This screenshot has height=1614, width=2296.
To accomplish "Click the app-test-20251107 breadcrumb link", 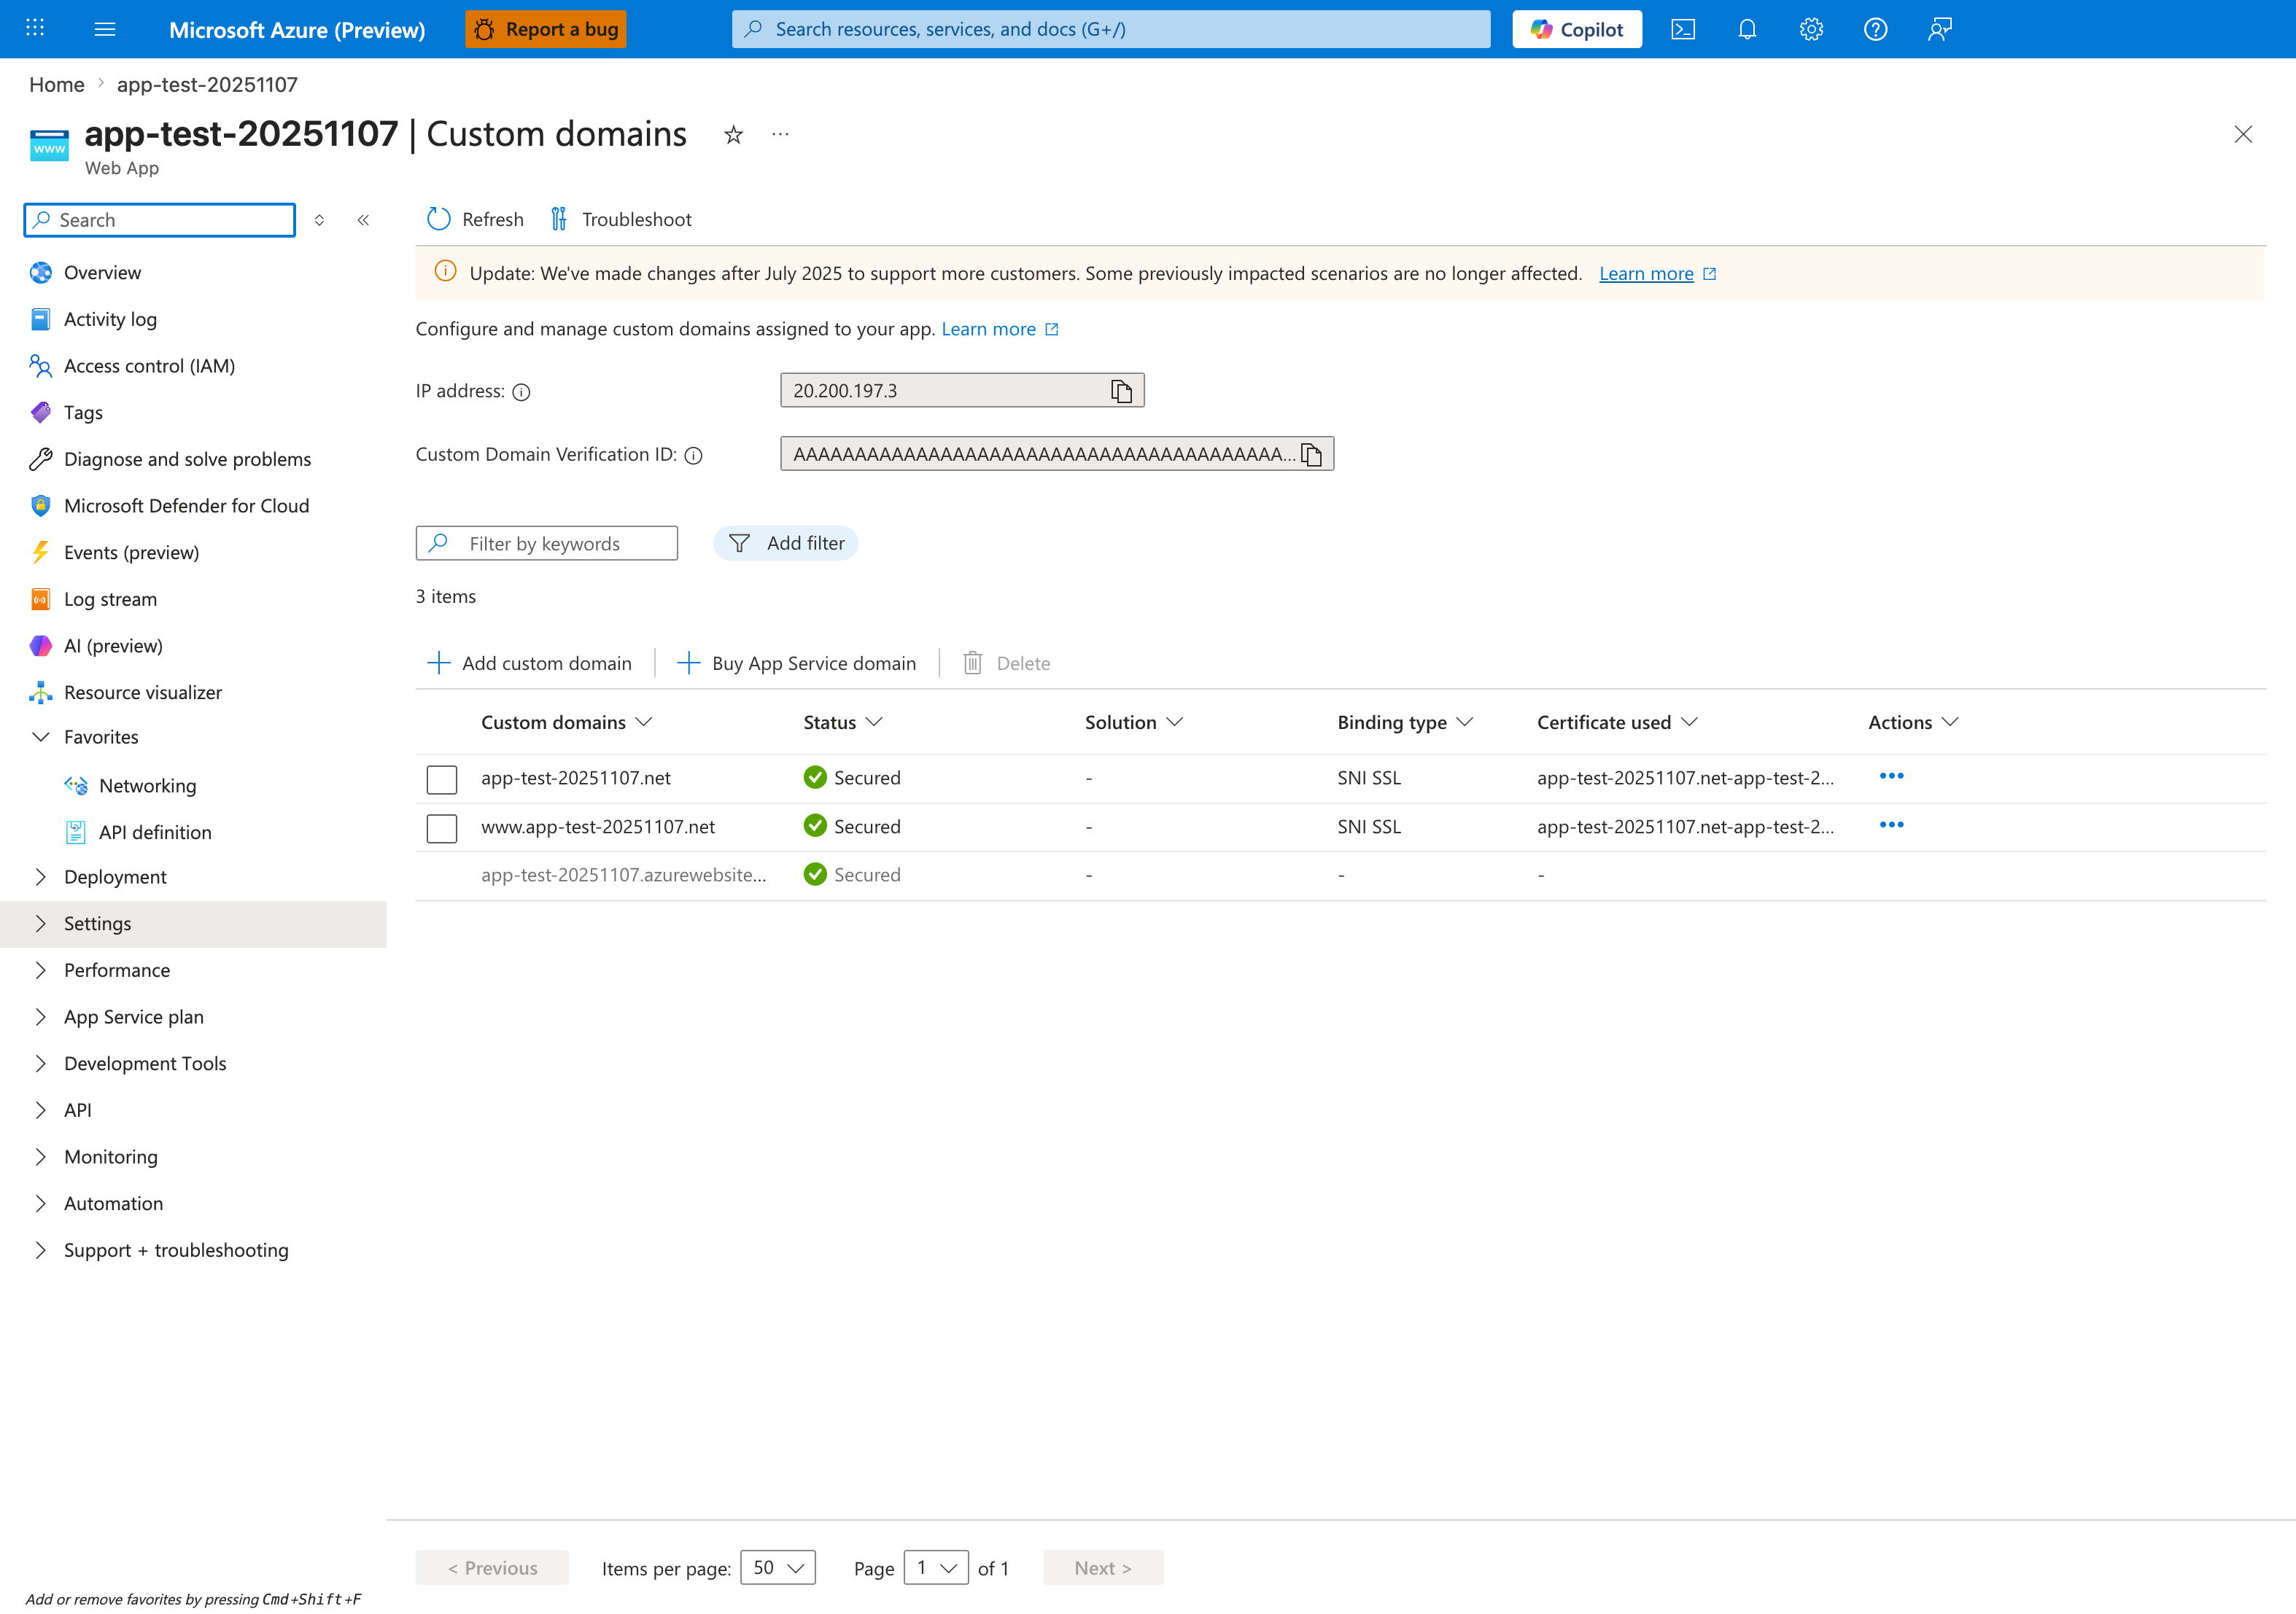I will point(207,85).
